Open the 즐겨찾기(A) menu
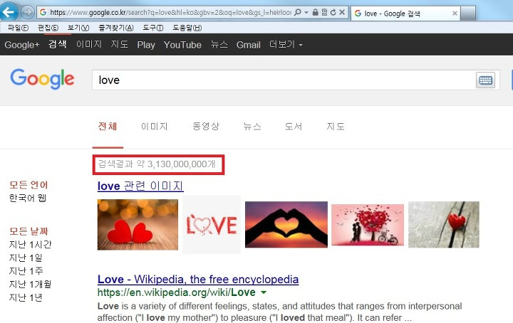Image resolution: width=513 pixels, height=323 pixels. (x=116, y=28)
